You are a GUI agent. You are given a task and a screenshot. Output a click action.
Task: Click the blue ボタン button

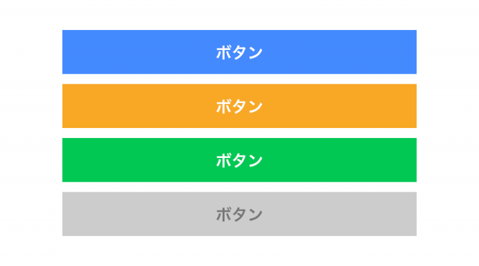point(239,52)
